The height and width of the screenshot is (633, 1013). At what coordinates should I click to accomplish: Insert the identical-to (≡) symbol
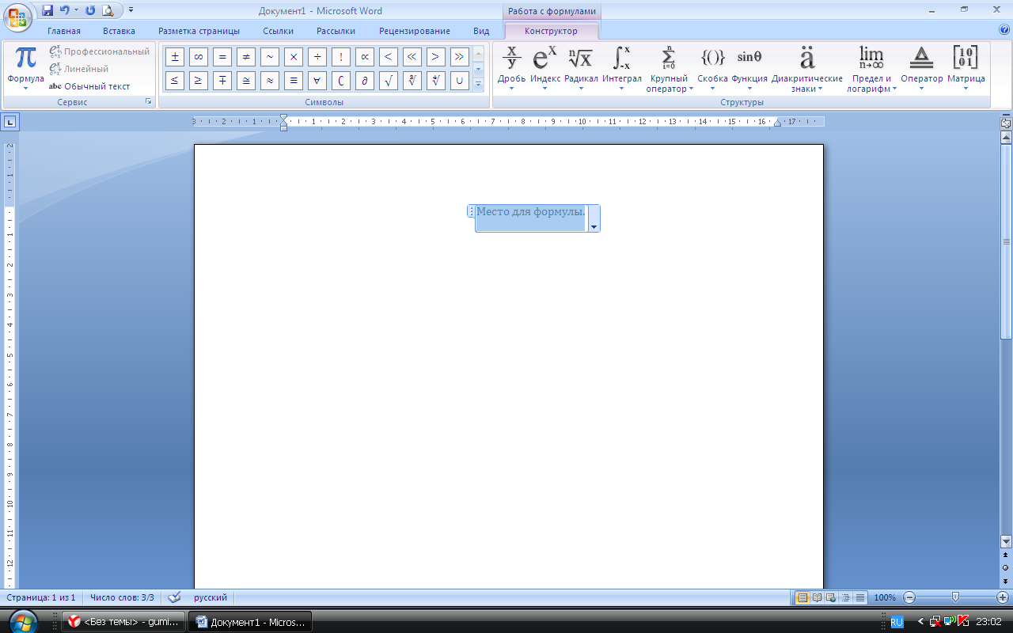click(x=293, y=81)
